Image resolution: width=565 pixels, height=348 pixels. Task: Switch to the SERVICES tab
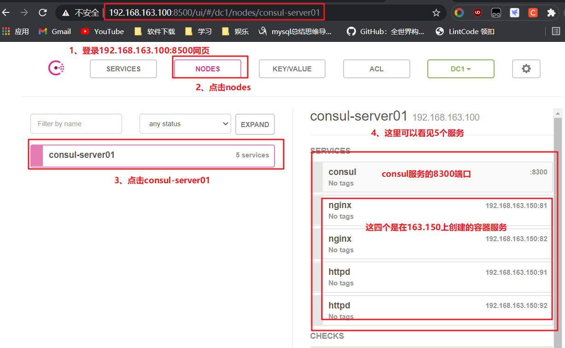[123, 69]
